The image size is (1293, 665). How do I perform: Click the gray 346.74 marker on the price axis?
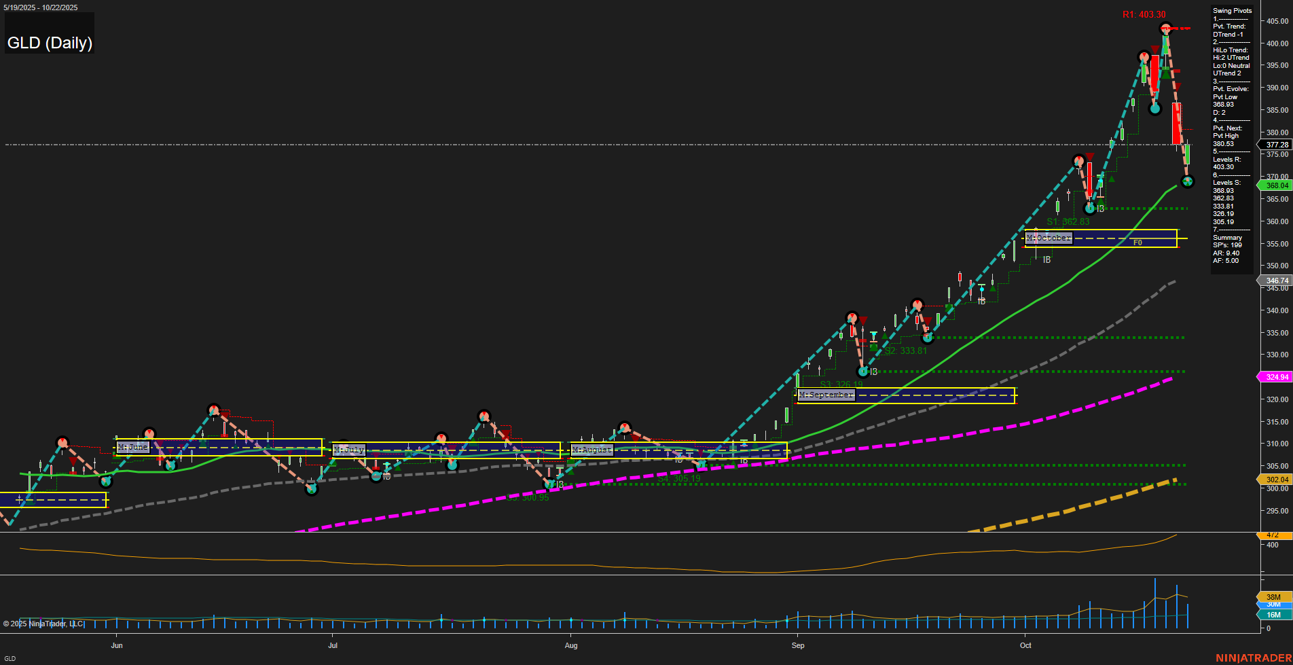(x=1274, y=281)
